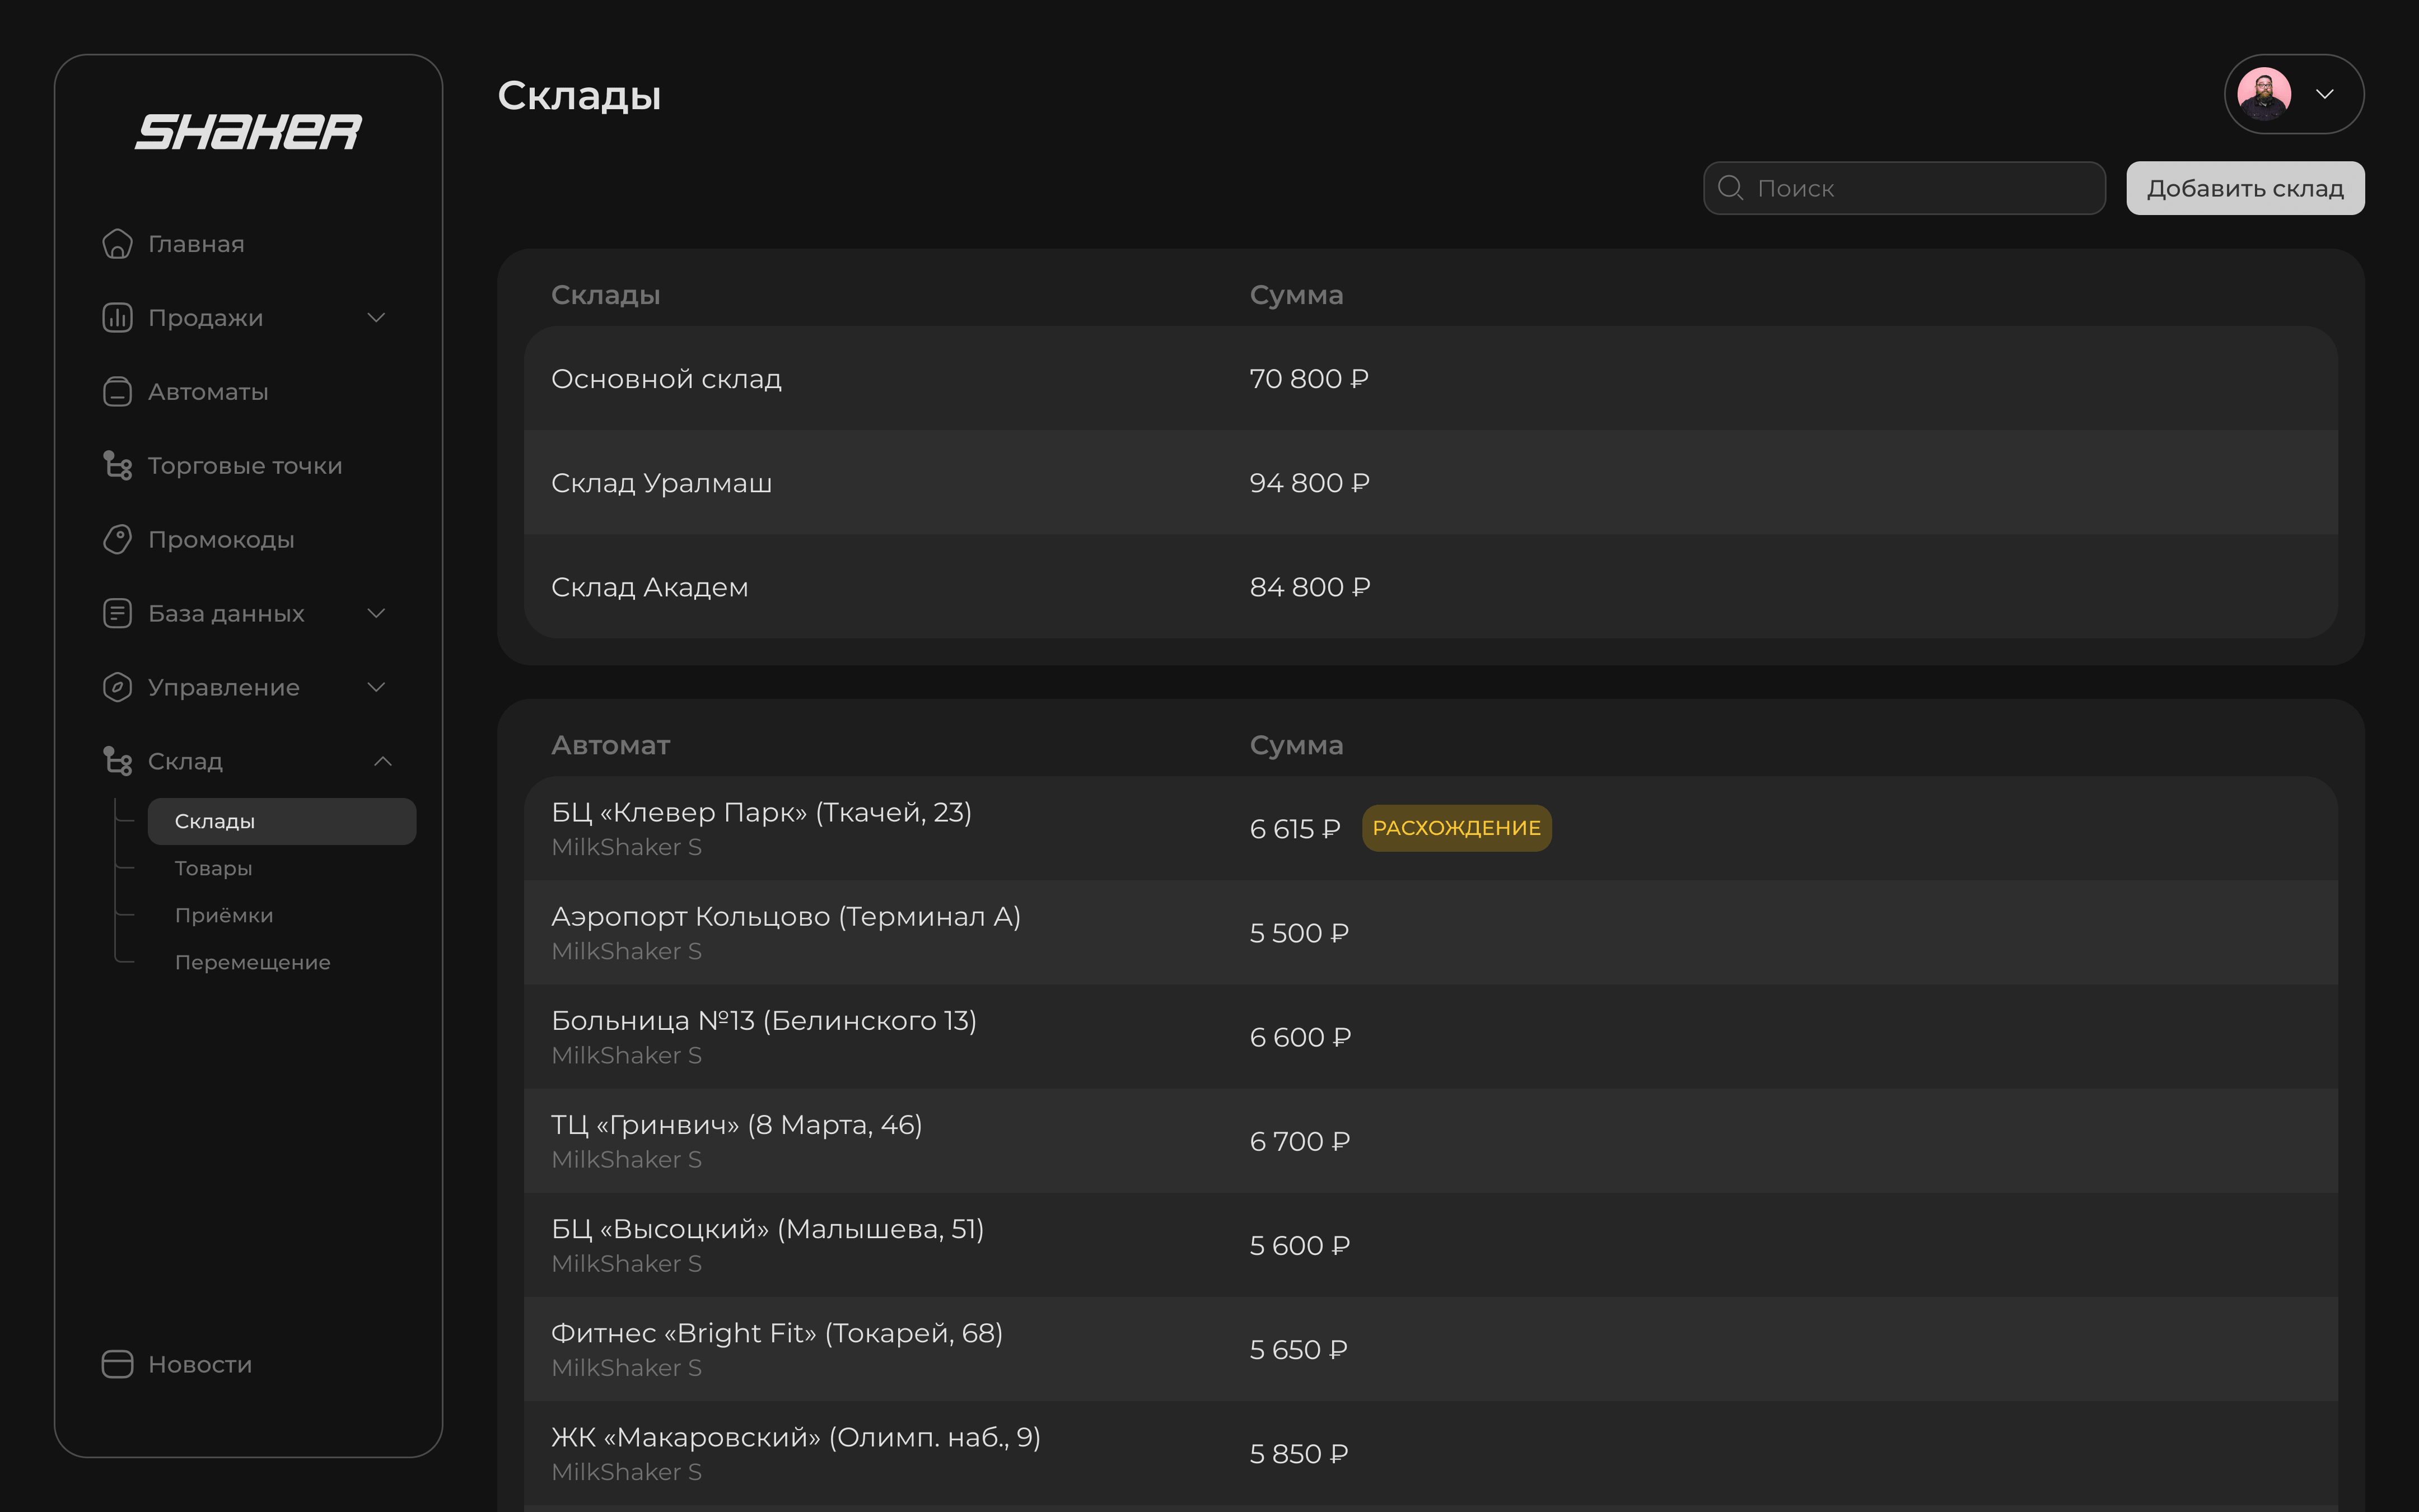Click the База данных icon
This screenshot has height=1512, width=2419.
click(x=117, y=614)
